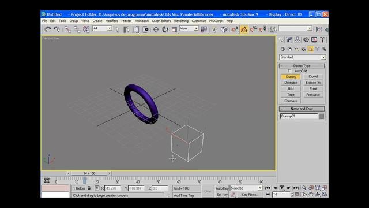Enable the AutoGrid checkbox
Image resolution: width=369 pixels, height=208 pixels.
point(289,71)
